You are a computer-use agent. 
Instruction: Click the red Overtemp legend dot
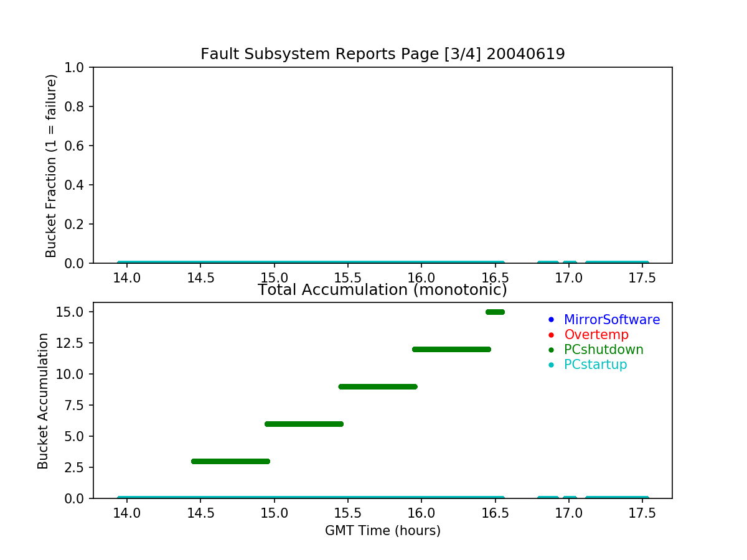[550, 335]
